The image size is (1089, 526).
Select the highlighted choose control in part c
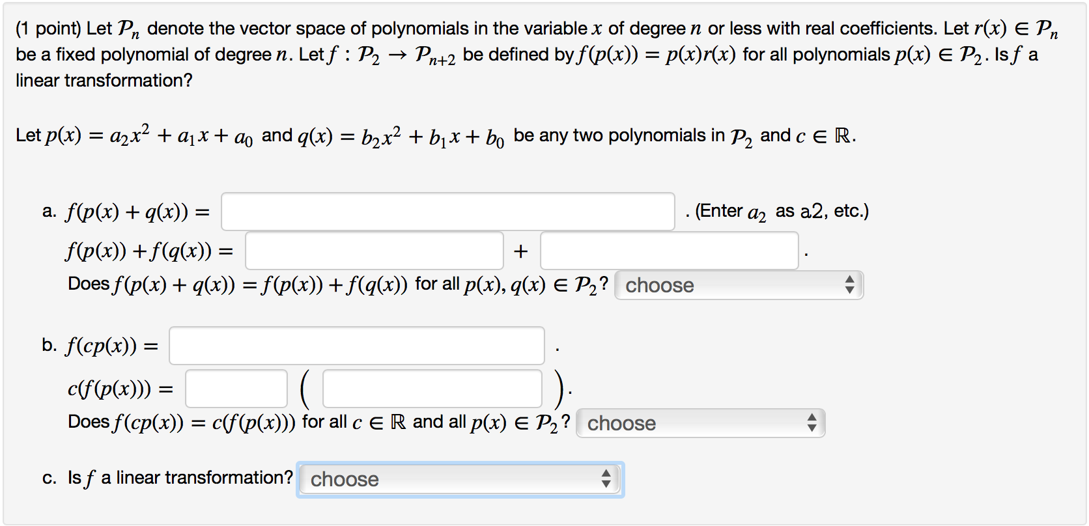[459, 479]
